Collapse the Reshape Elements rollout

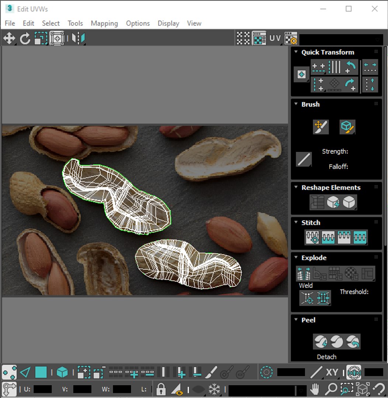[296, 187]
